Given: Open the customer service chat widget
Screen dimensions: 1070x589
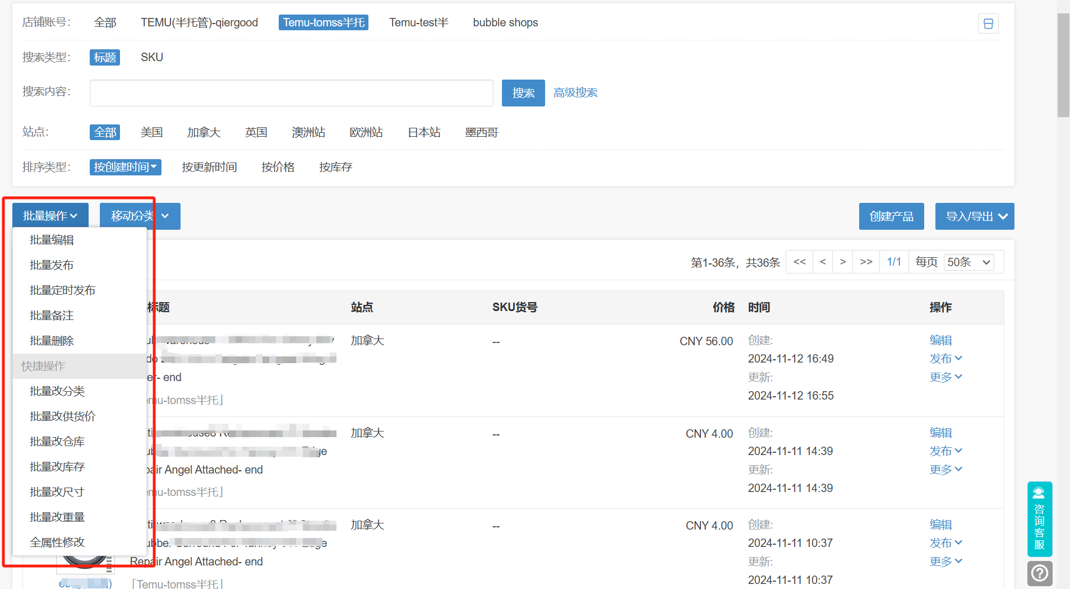Looking at the screenshot, I should click(1039, 518).
